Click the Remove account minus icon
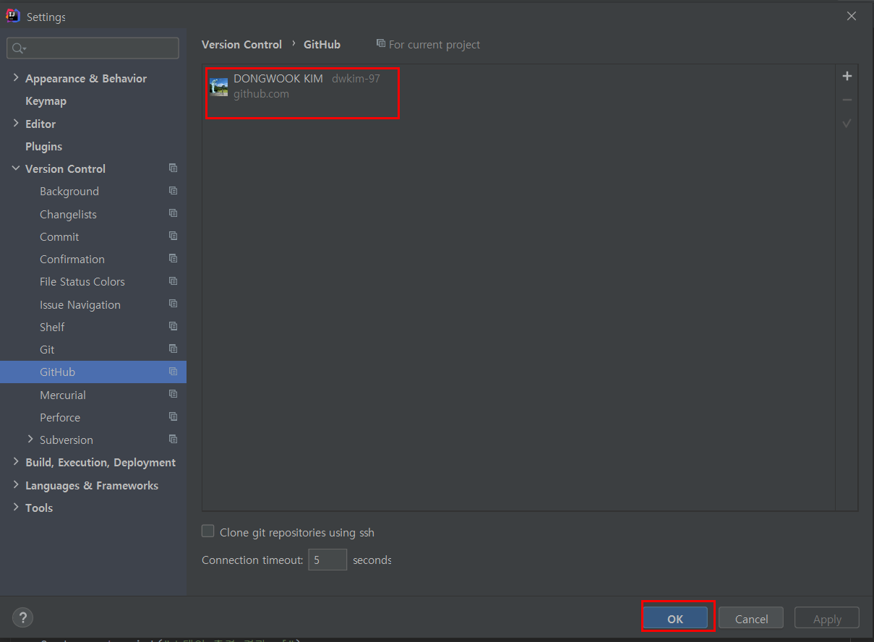 847,100
